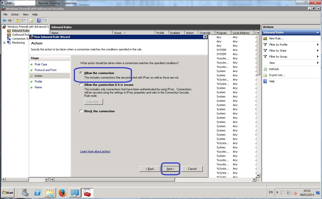This screenshot has height=199, width=322.
Task: Click the red toolbox firewall taskbar icon
Action: click(87, 193)
